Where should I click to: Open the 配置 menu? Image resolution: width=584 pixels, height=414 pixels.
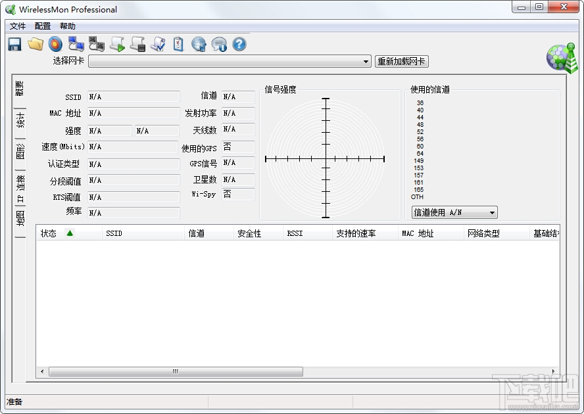[x=43, y=26]
